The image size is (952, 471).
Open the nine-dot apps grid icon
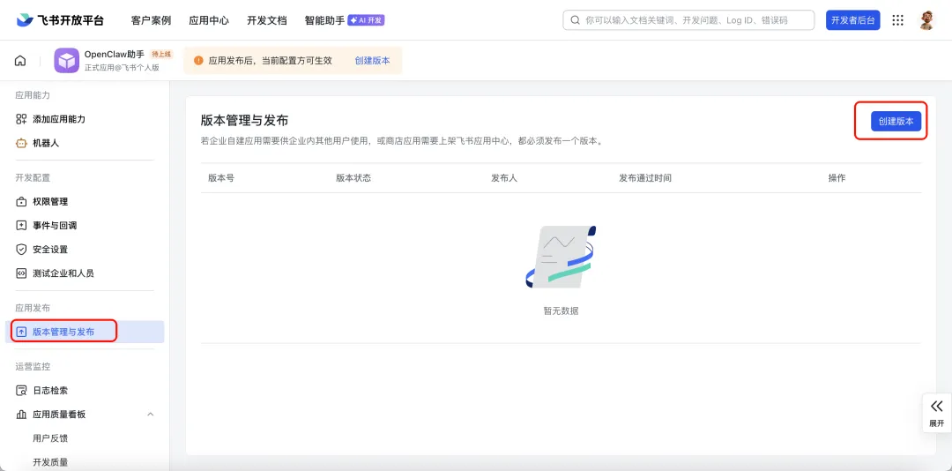(x=897, y=20)
